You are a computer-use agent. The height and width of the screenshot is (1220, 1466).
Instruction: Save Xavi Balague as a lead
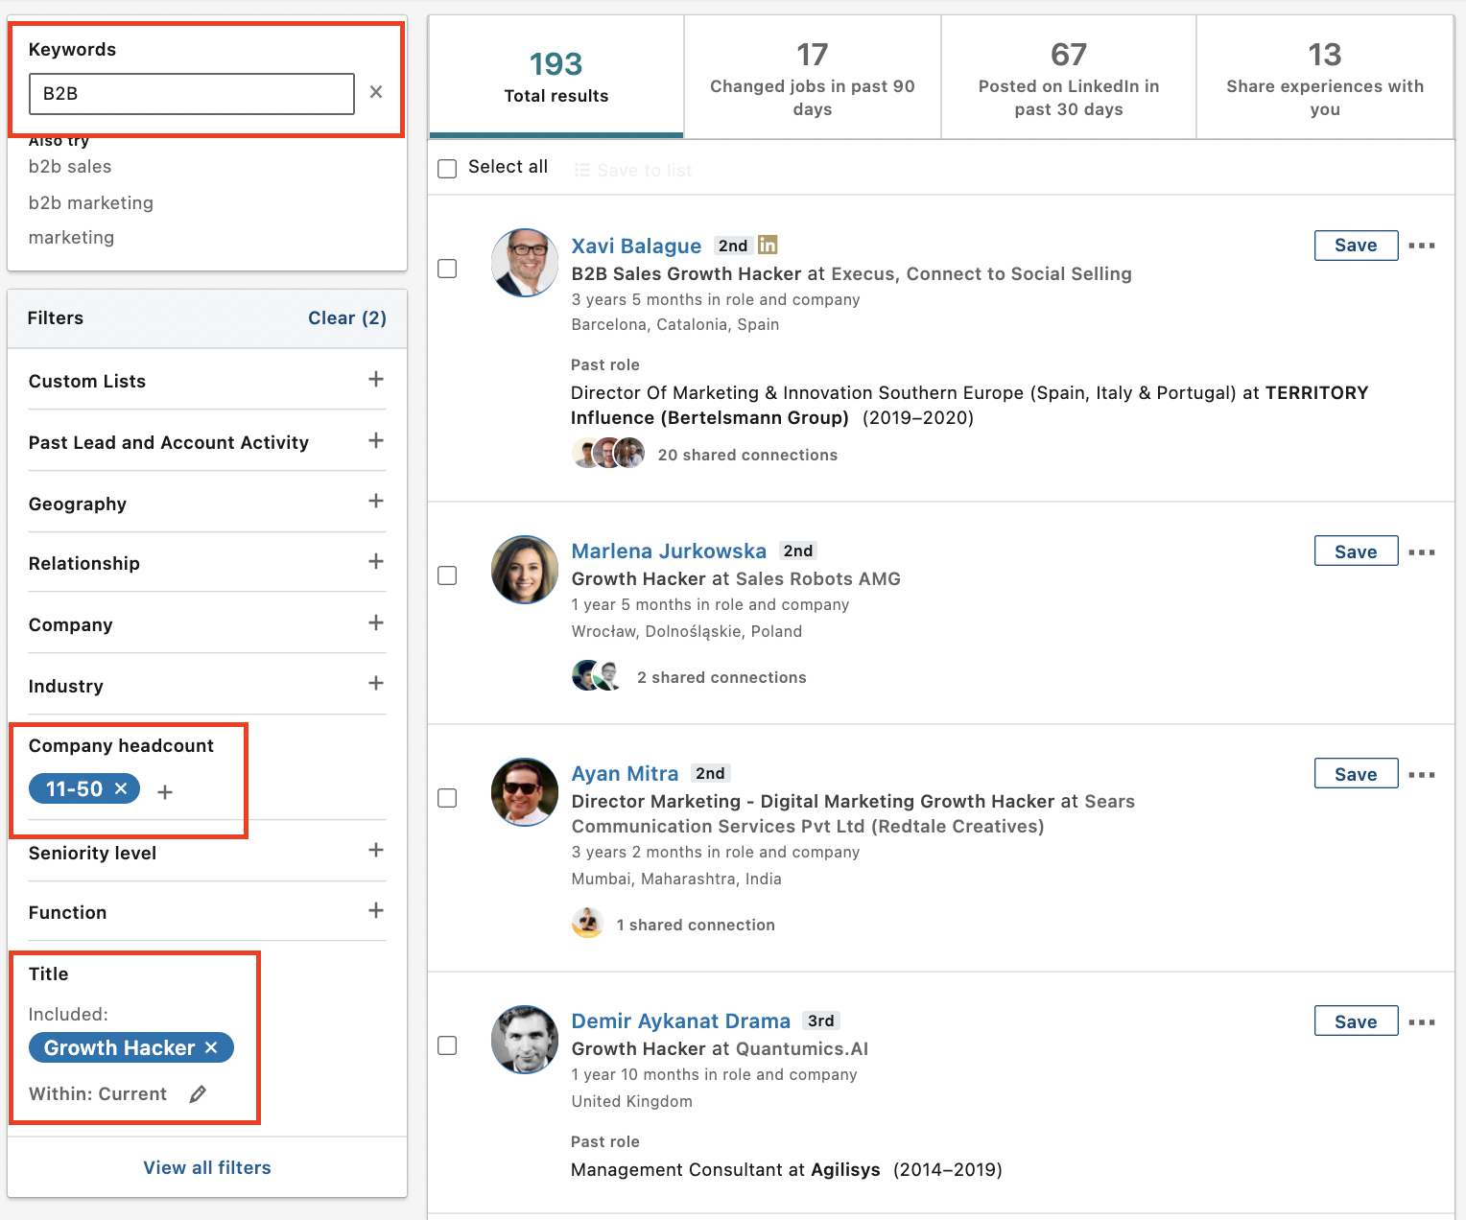(x=1356, y=246)
